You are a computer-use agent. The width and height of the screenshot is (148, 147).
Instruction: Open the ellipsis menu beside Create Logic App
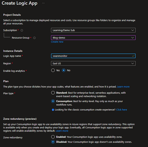pyautogui.click(x=43, y=3)
